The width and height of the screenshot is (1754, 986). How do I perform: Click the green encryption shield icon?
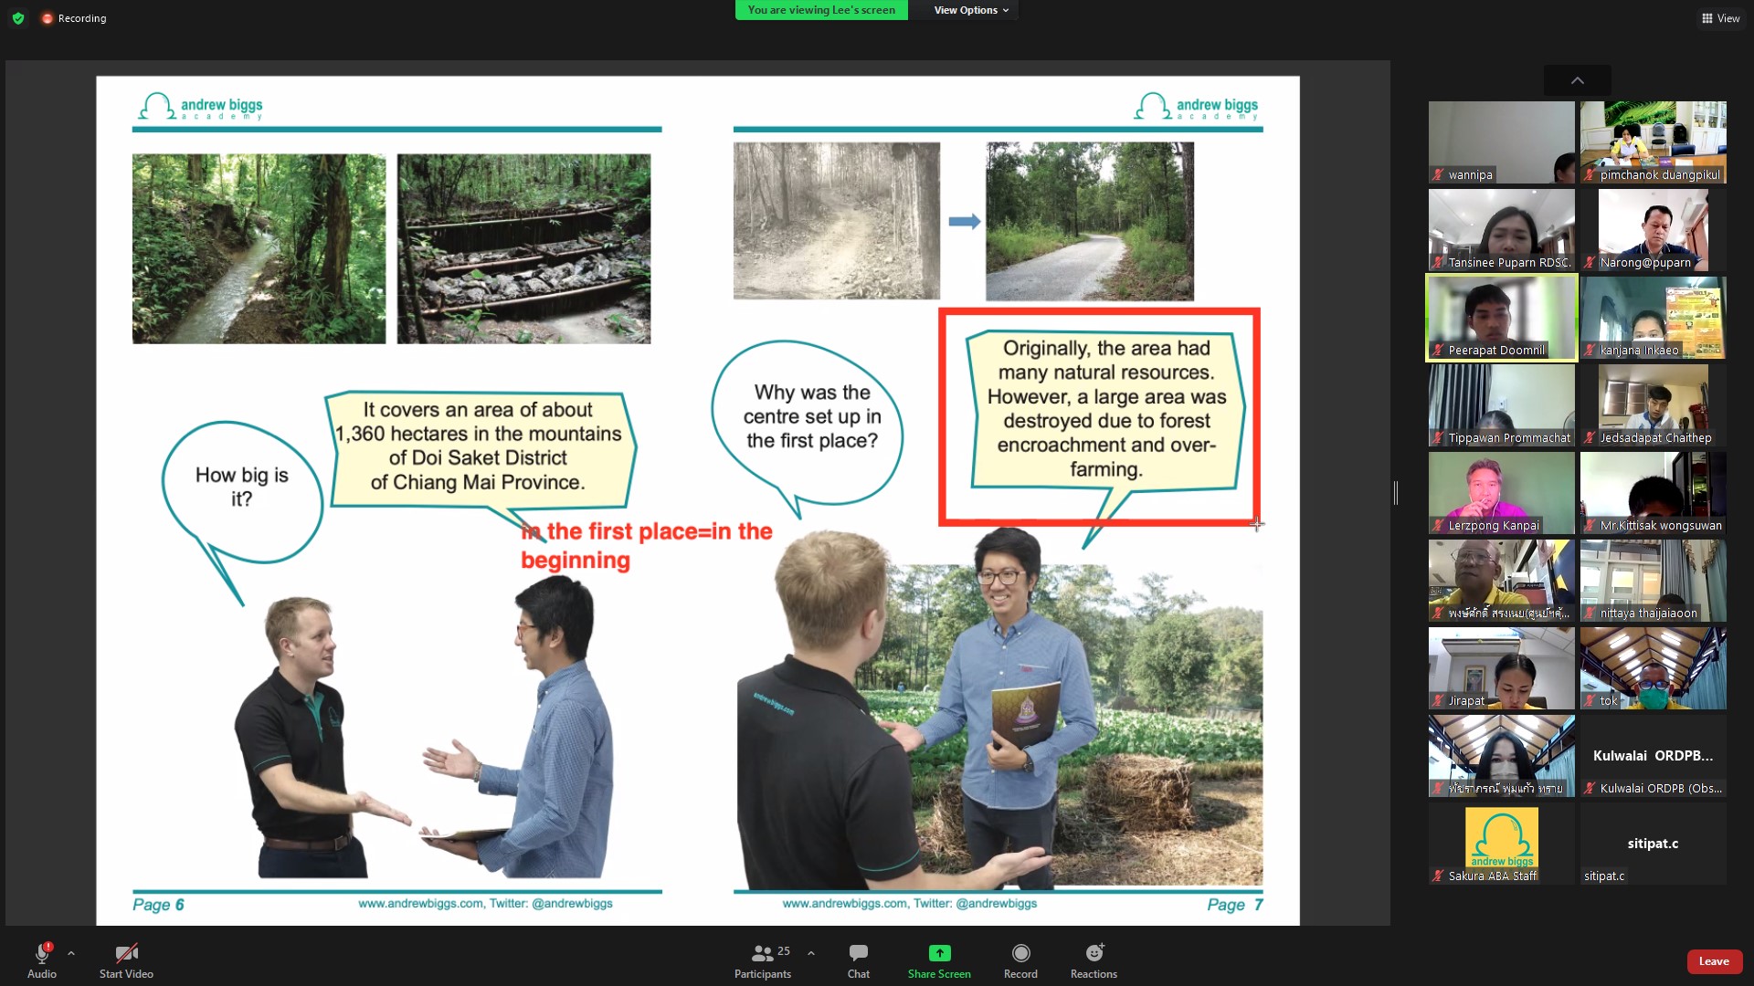click(18, 18)
